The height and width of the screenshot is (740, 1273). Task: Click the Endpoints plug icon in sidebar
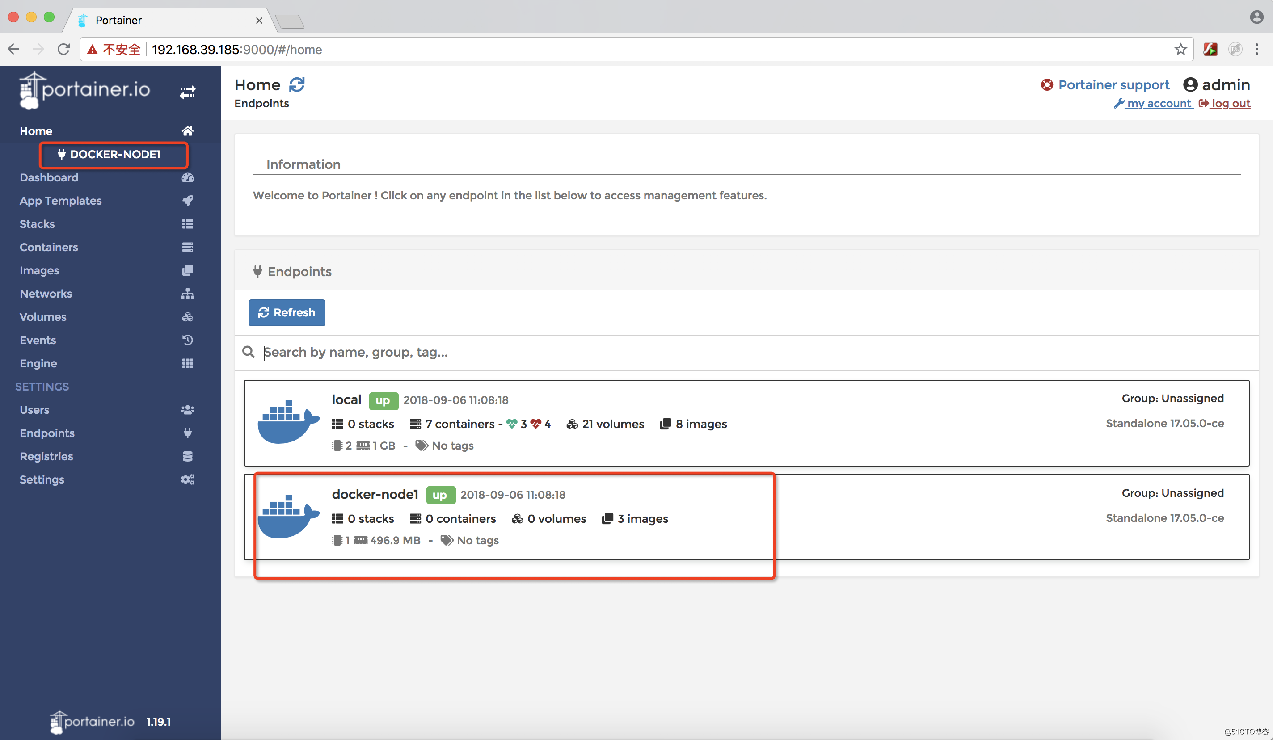coord(187,433)
